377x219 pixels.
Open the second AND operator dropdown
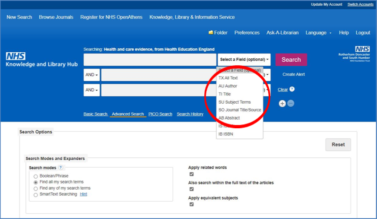[x=92, y=90]
